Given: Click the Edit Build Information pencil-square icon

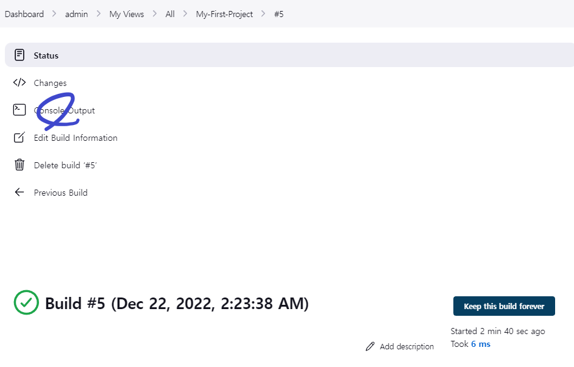Looking at the screenshot, I should point(19,137).
